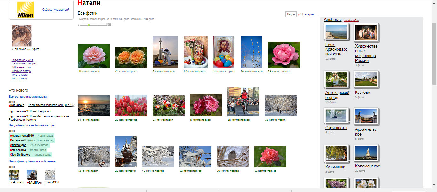Open the cyclist jumping photo

243,101
